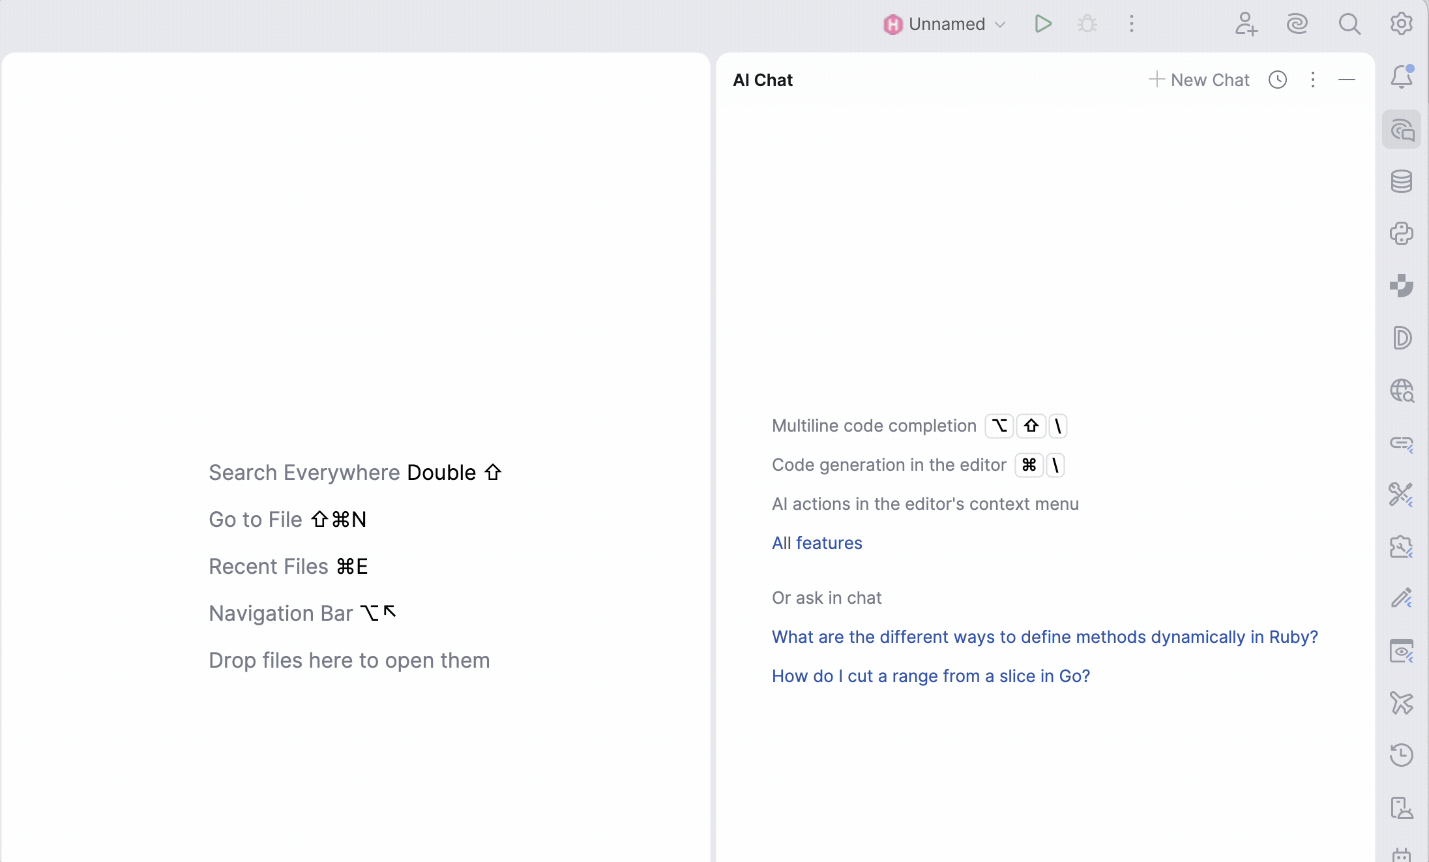Ask about defining methods dynamically in Ruby

point(1044,637)
